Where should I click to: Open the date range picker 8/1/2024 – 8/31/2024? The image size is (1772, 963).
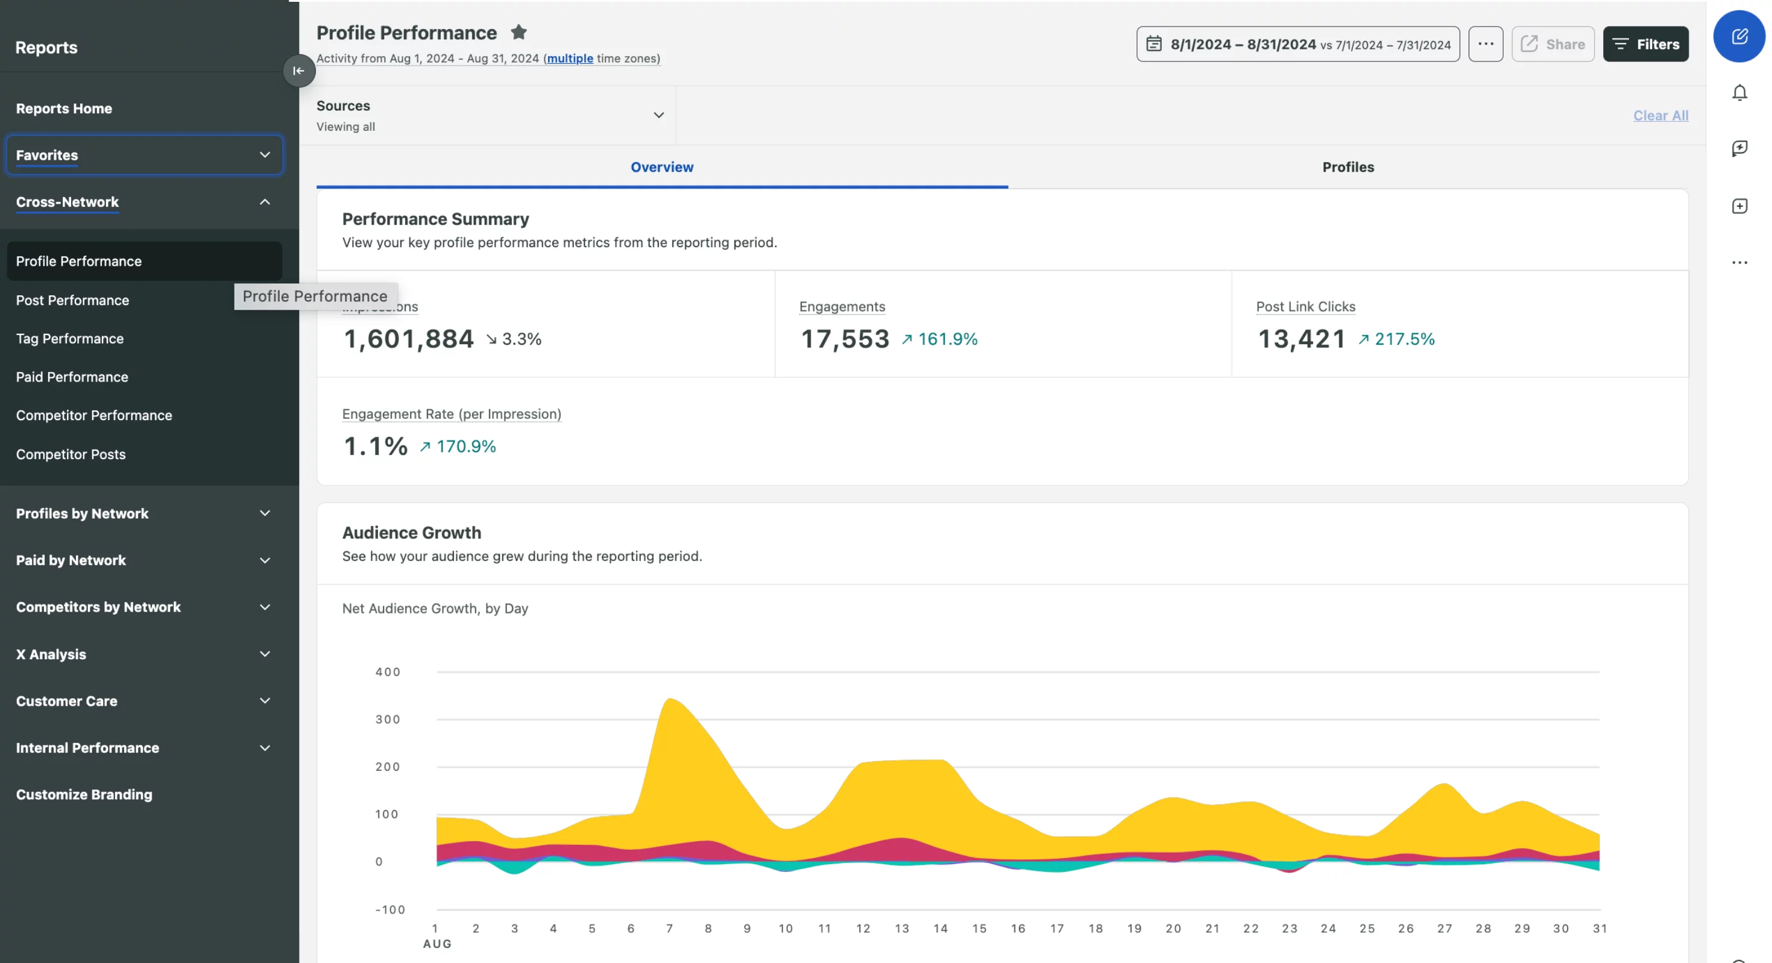(x=1297, y=44)
